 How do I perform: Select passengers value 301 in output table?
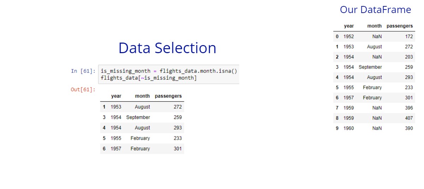pyautogui.click(x=177, y=149)
